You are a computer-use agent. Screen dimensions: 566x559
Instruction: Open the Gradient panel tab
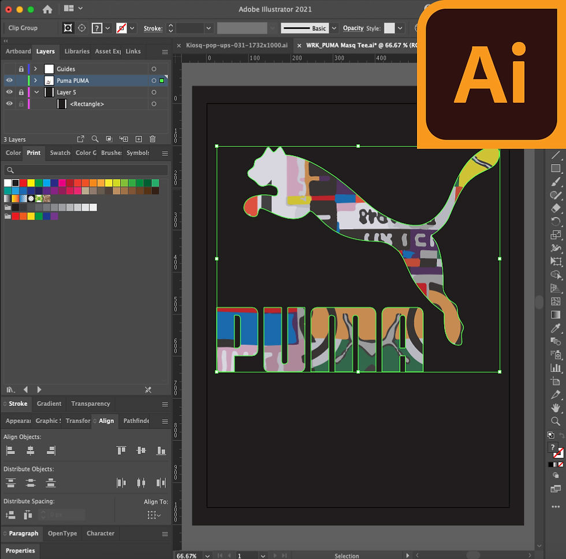tap(49, 404)
